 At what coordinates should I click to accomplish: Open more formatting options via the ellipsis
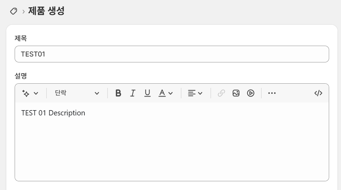click(272, 93)
